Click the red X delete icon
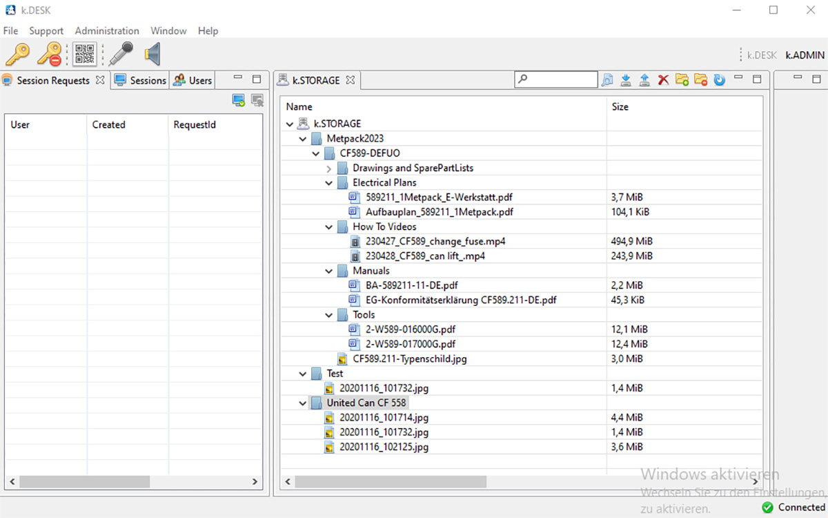The width and height of the screenshot is (828, 518). tap(663, 80)
